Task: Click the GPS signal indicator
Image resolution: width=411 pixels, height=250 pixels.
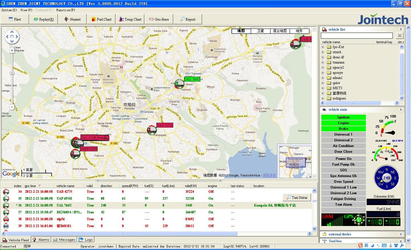Action: click(x=355, y=220)
